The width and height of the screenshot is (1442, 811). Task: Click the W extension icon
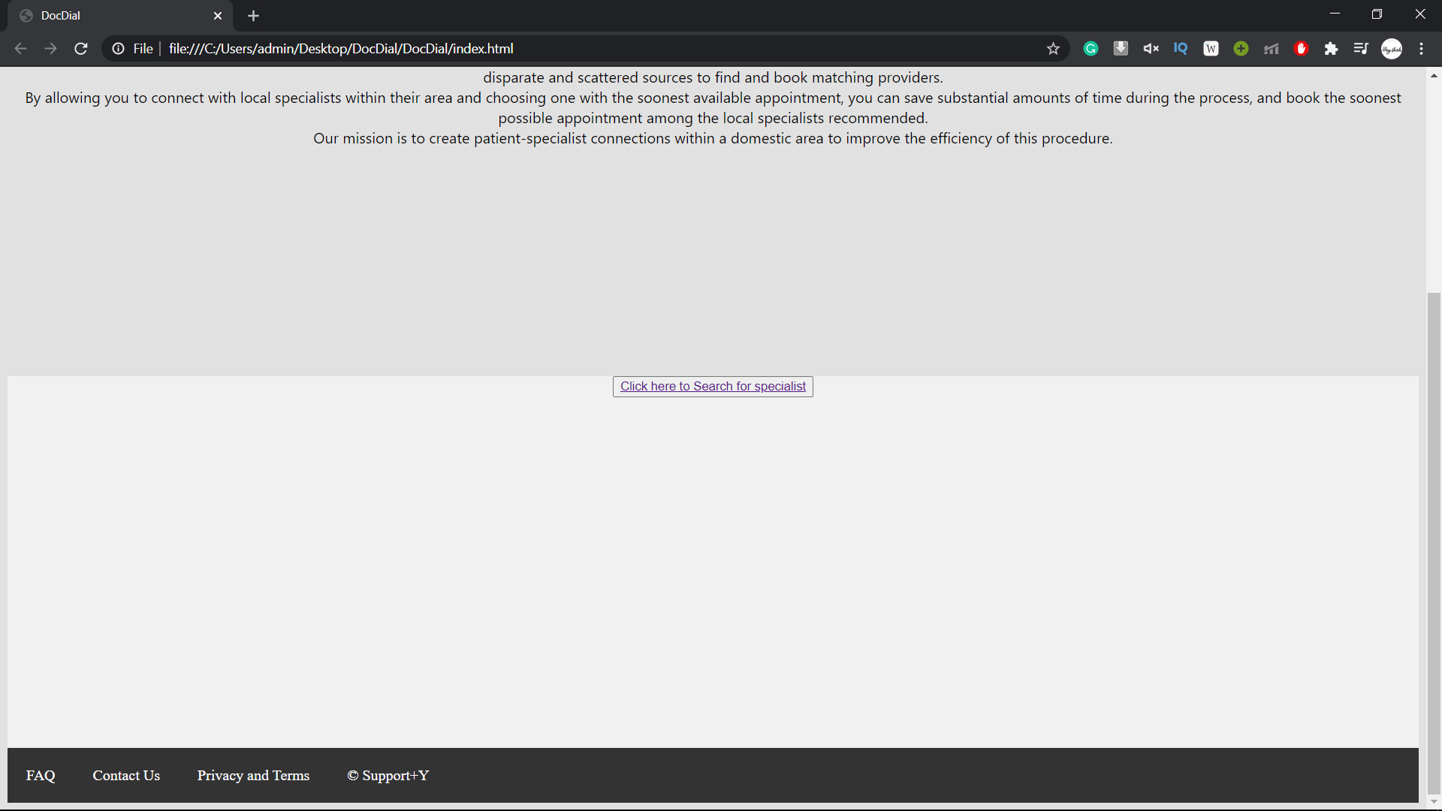point(1211,49)
